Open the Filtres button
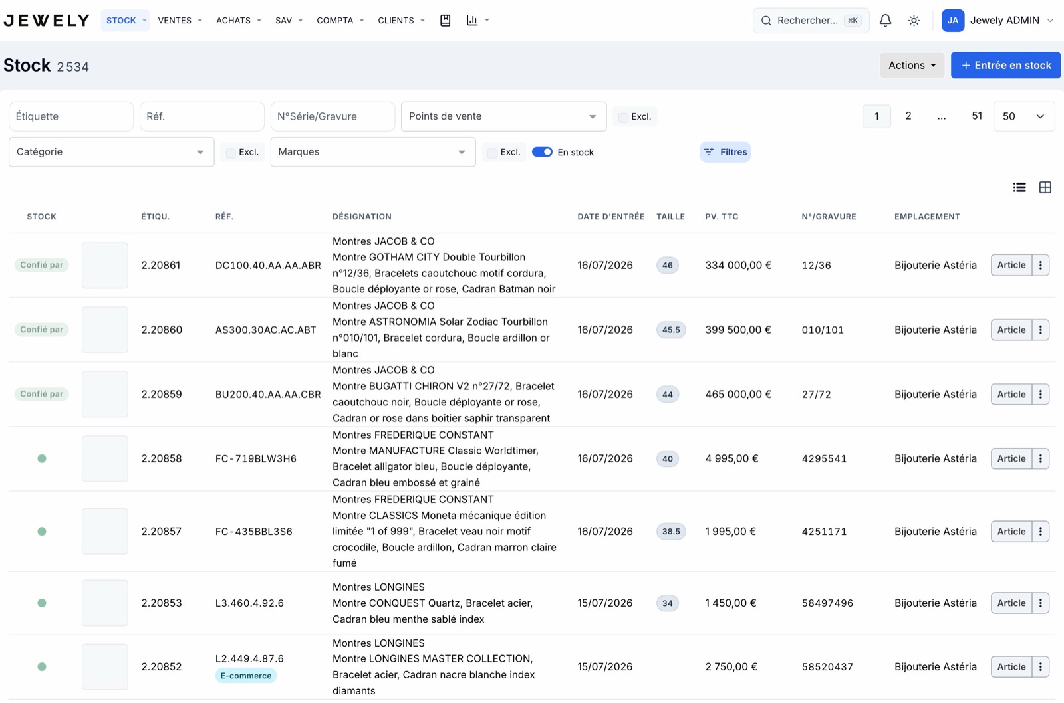Viewport: 1064px width, 703px height. tap(725, 152)
